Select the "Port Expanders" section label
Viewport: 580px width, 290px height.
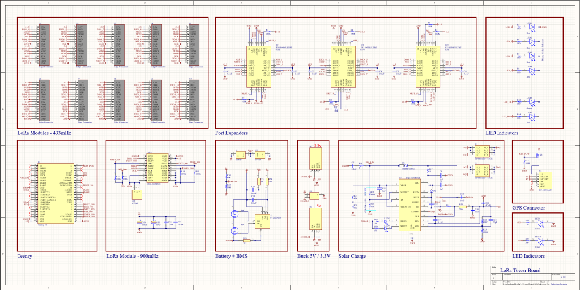231,133
